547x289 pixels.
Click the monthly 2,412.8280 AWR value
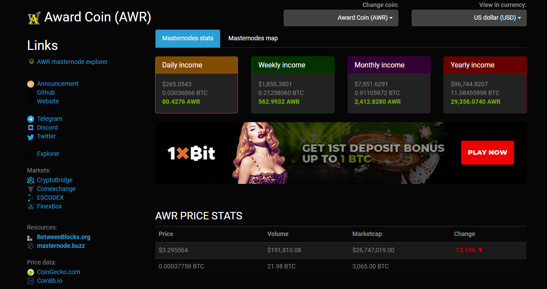378,102
